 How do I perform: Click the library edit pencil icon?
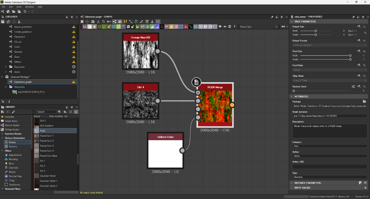click(13, 112)
